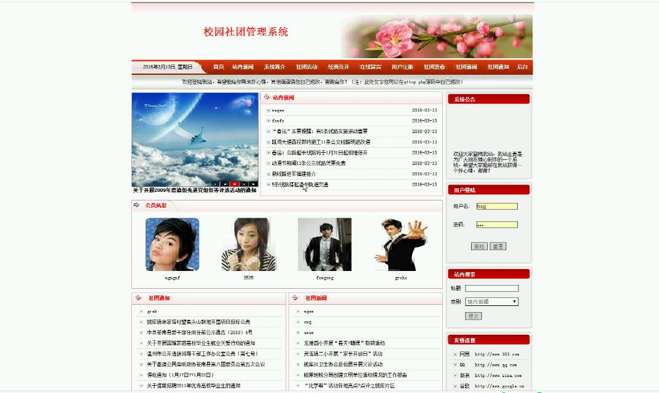659x393 pixels.
Task: Open club news about 卫生协会义诊活动
Action: (343, 364)
